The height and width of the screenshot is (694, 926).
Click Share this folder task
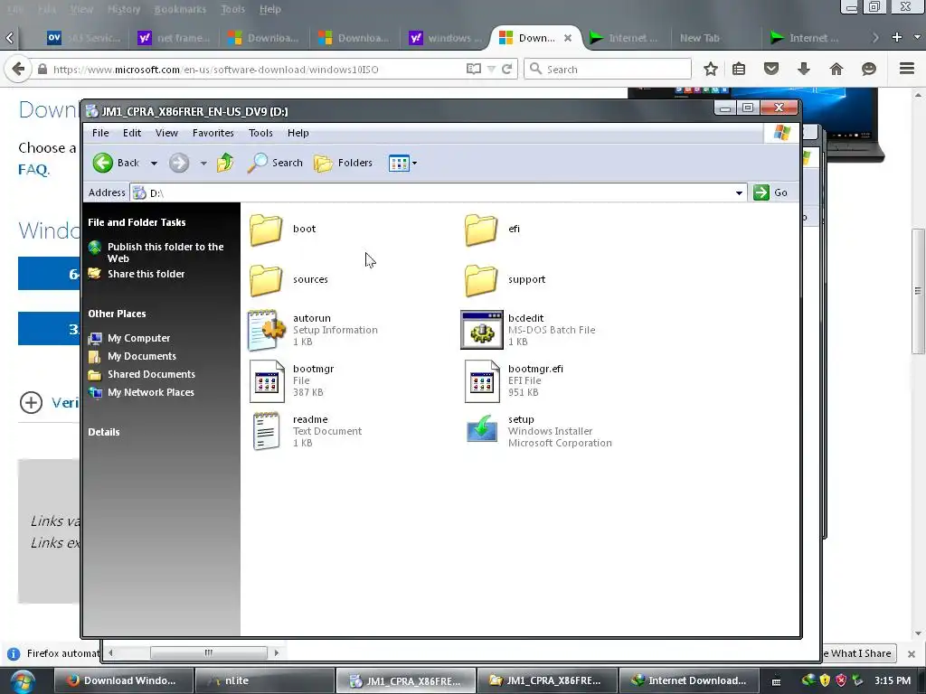point(146,274)
